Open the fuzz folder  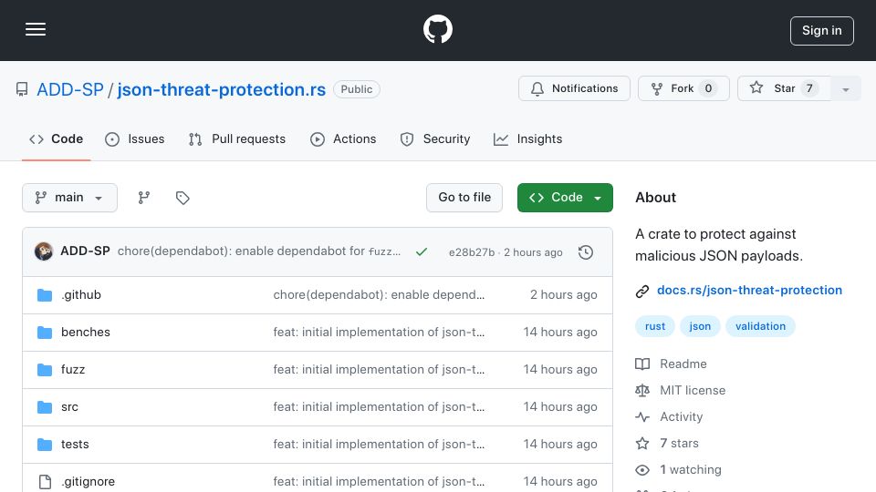(73, 369)
